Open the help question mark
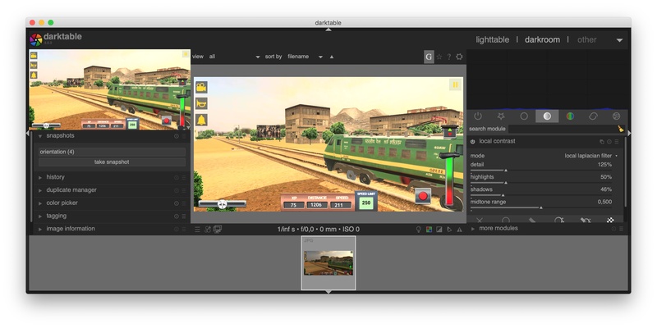657x328 pixels. tap(448, 57)
